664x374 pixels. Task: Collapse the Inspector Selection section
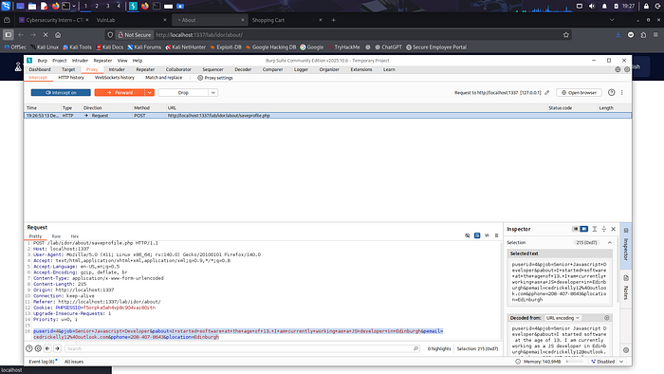pos(610,243)
